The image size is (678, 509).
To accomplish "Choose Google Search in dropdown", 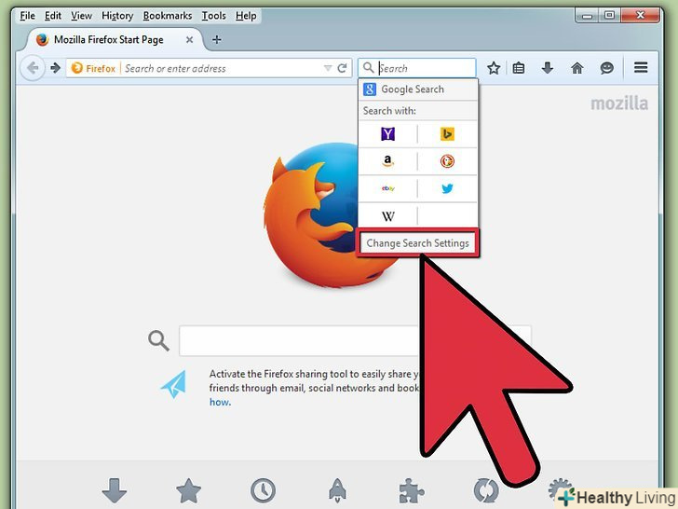I will coord(417,89).
